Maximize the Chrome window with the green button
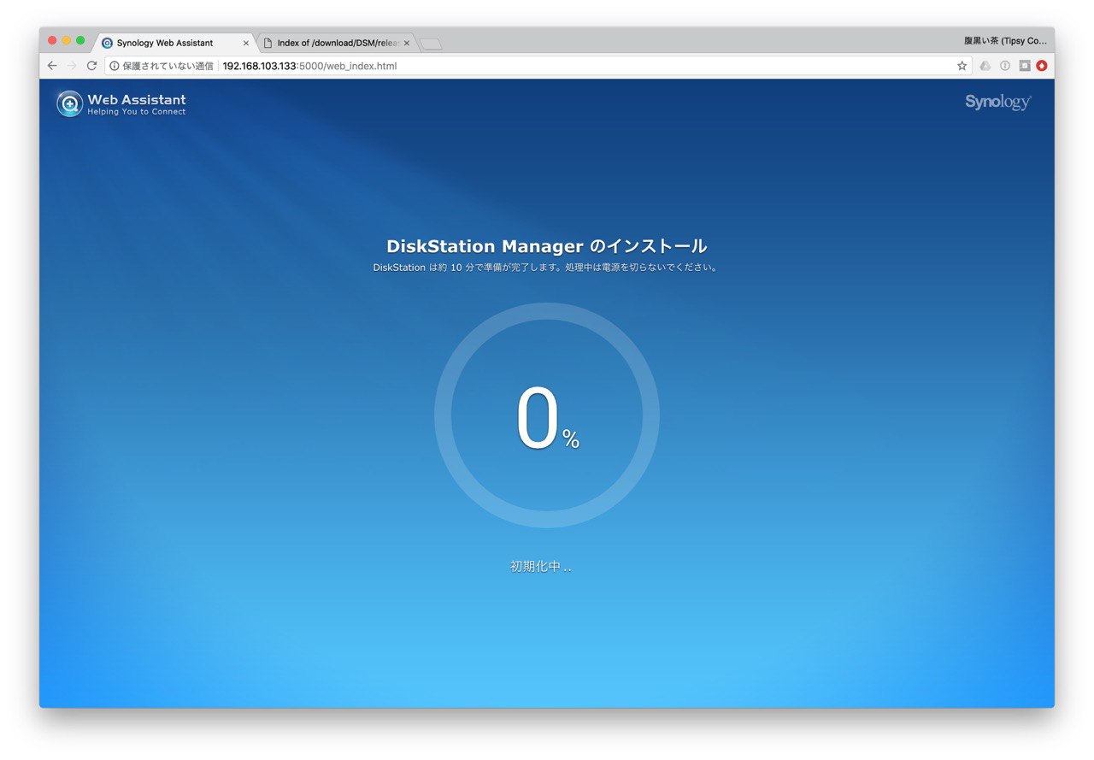Screen dimensions: 1094x760 point(80,40)
